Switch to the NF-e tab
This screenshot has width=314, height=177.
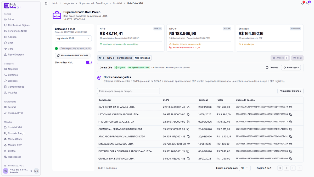pos(102,58)
